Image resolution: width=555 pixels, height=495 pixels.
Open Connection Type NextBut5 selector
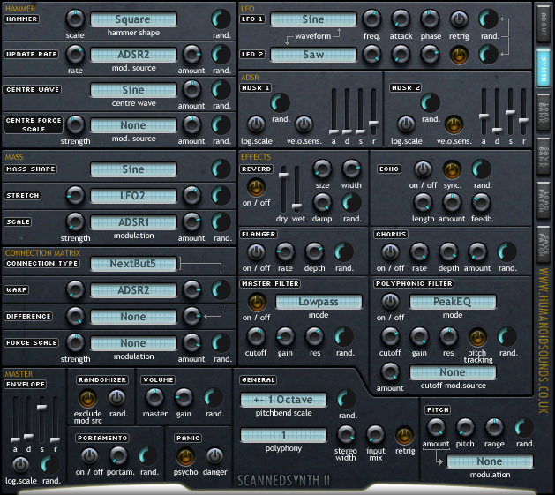pos(133,264)
